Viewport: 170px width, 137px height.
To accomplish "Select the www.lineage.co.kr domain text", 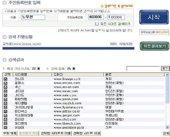I will (x=67, y=79).
